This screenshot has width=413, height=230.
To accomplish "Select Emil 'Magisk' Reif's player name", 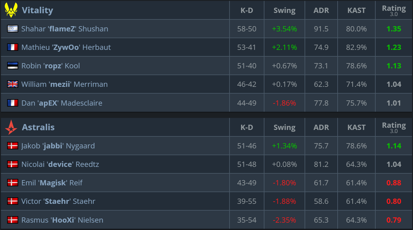I will [52, 183].
